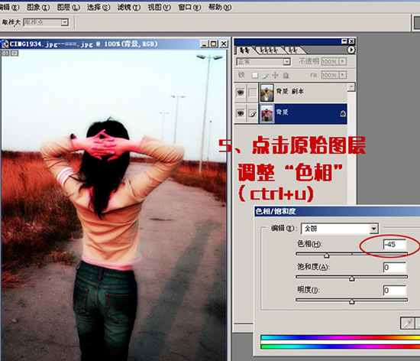Click the lock image pixels brush icon
The width and height of the screenshot is (420, 361).
265,75
